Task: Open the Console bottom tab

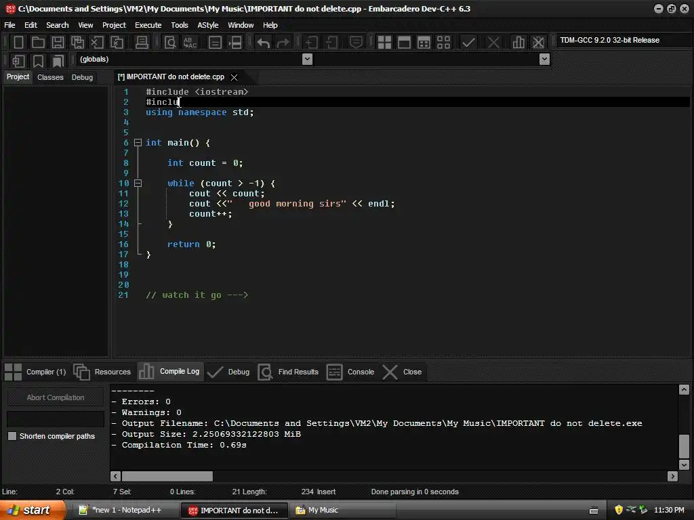Action: click(x=350, y=372)
